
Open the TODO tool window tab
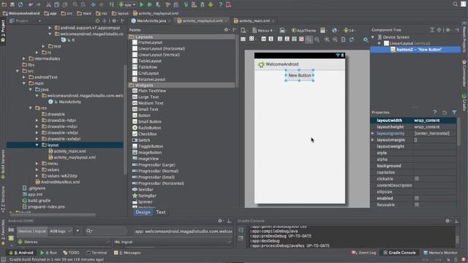[x=71, y=253]
